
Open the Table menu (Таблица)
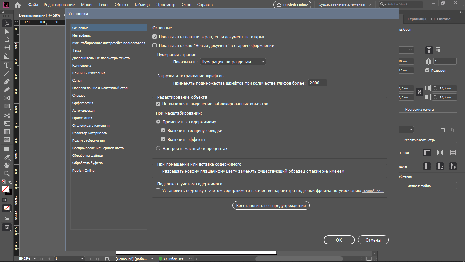(142, 5)
